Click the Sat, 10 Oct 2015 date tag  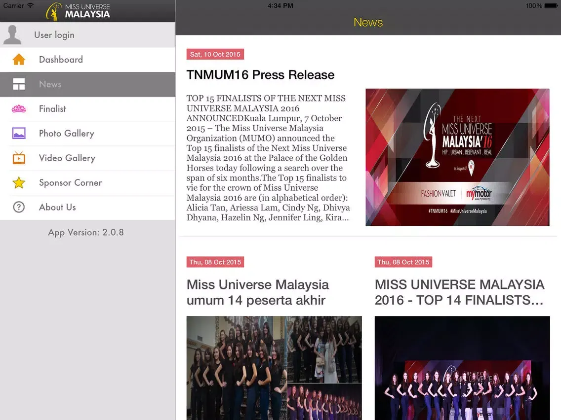(x=215, y=54)
